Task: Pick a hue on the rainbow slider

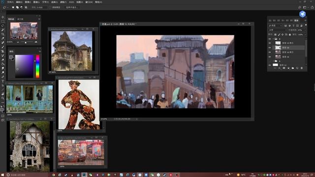Action: pos(37,66)
